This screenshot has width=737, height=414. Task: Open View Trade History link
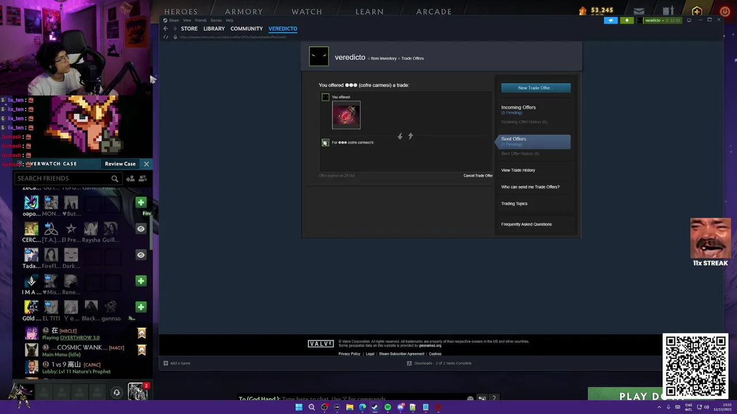pyautogui.click(x=518, y=170)
